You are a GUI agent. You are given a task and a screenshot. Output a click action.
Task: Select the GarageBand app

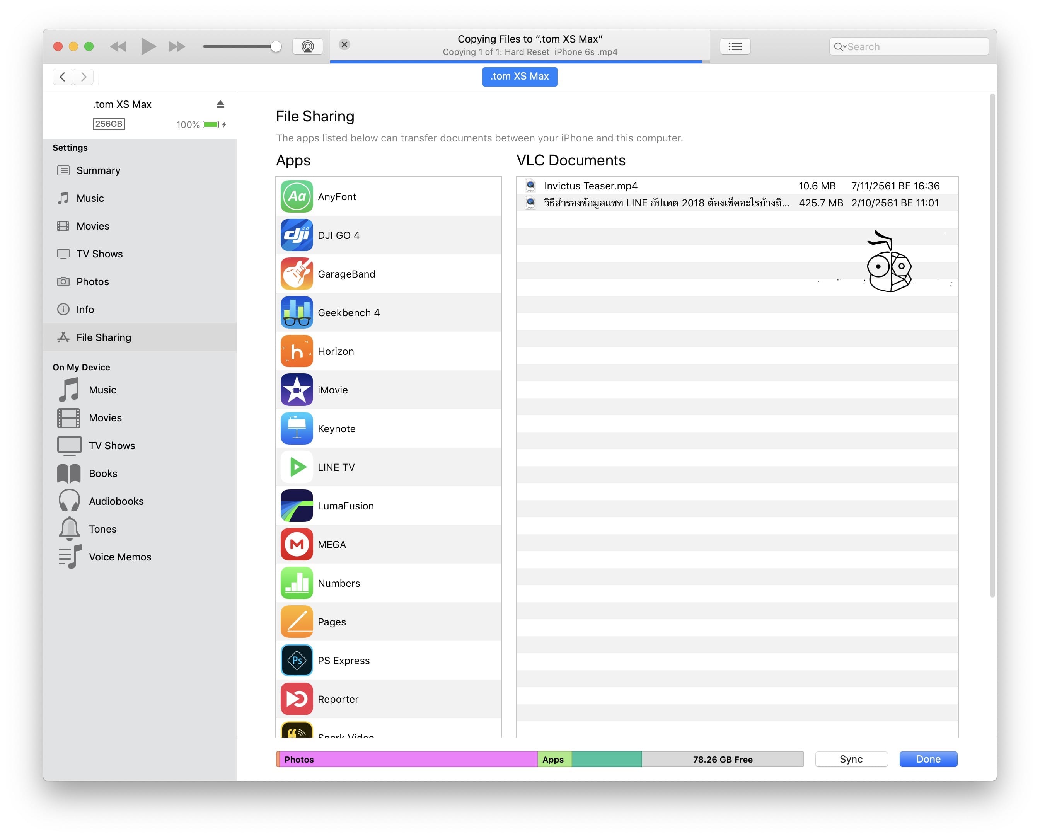[x=346, y=274]
